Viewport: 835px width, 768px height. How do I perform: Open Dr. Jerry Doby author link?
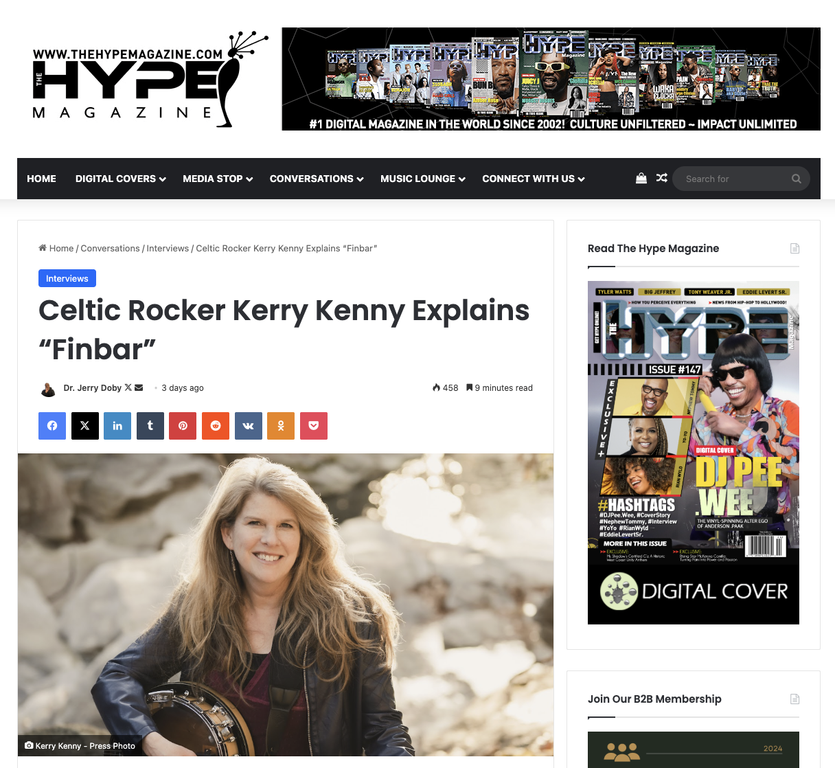(93, 388)
